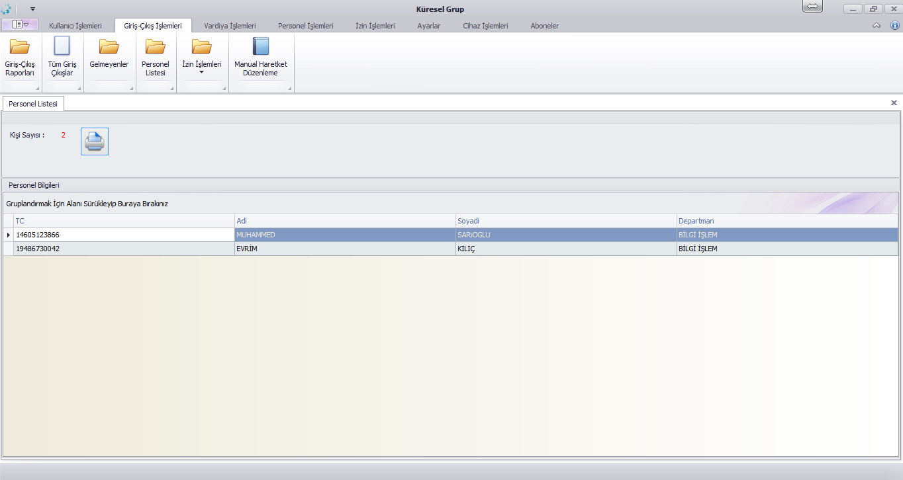903x480 pixels.
Task: Open Tüm Giriş Çıkışlar page icon
Action: (x=62, y=46)
